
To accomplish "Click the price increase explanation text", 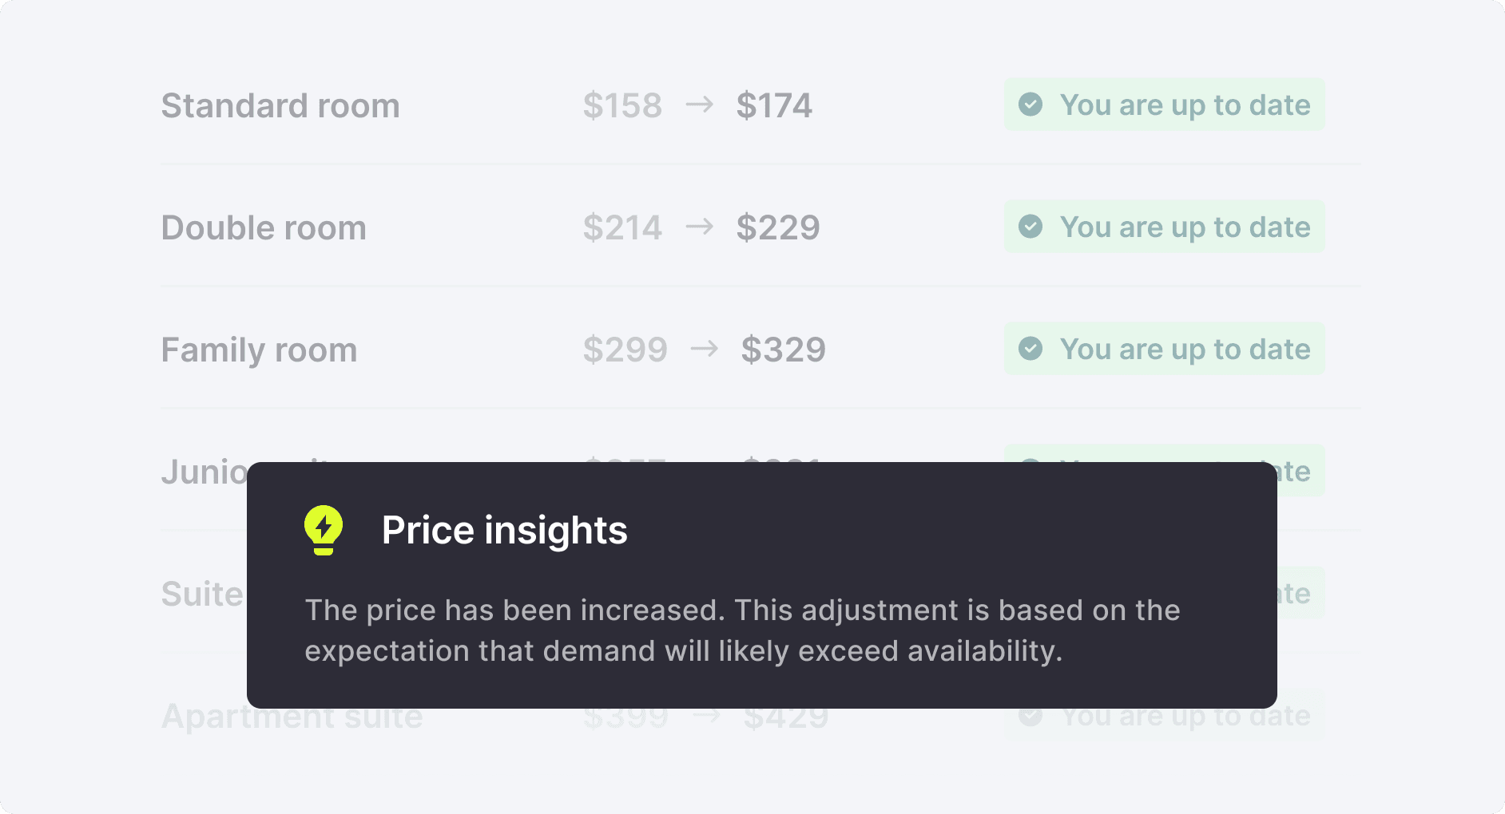I will click(742, 630).
